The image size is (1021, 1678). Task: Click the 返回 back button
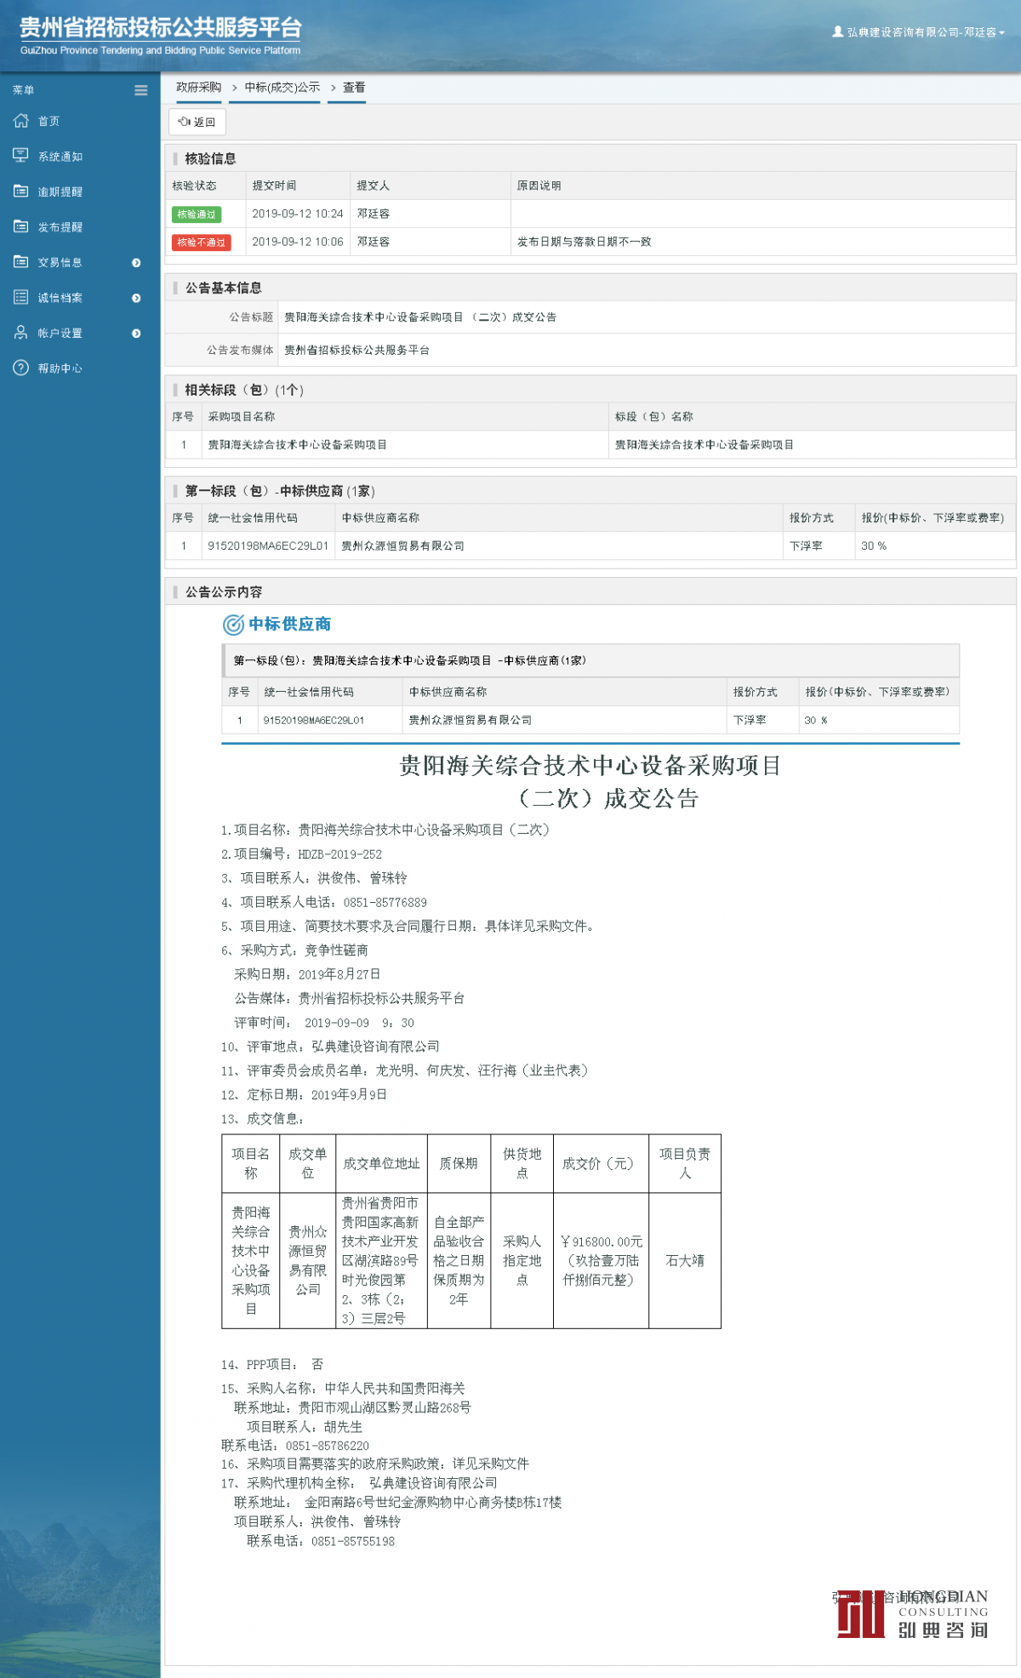197,123
